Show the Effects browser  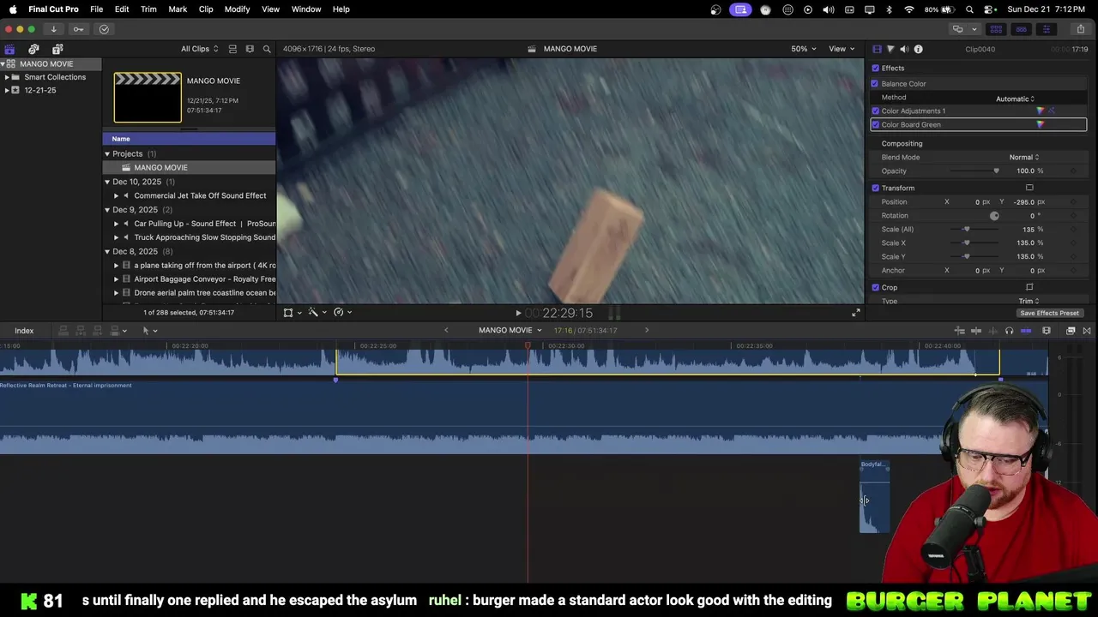tap(1071, 331)
